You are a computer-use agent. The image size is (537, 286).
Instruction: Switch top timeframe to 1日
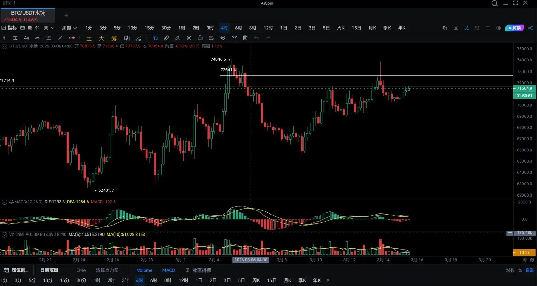pyautogui.click(x=284, y=28)
